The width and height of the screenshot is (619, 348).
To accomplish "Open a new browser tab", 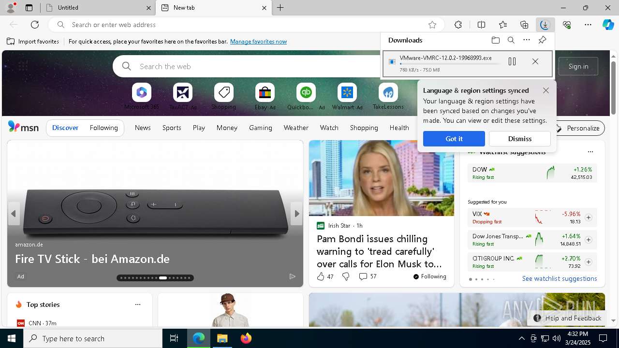I will pos(280,8).
